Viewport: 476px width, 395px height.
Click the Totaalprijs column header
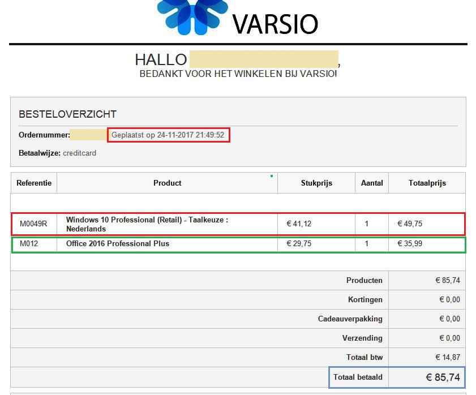point(427,183)
